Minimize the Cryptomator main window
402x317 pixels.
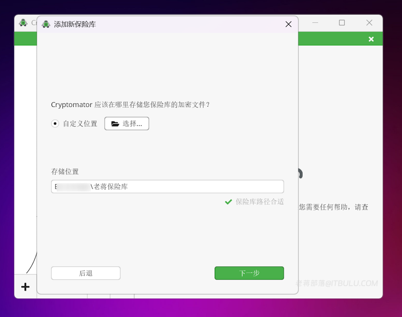tap(315, 23)
